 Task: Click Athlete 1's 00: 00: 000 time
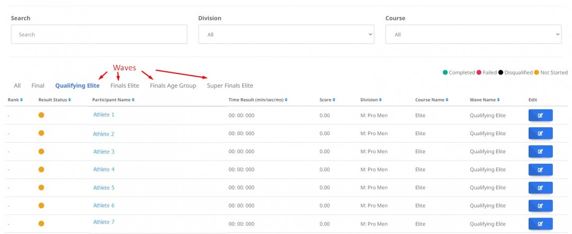tap(241, 115)
